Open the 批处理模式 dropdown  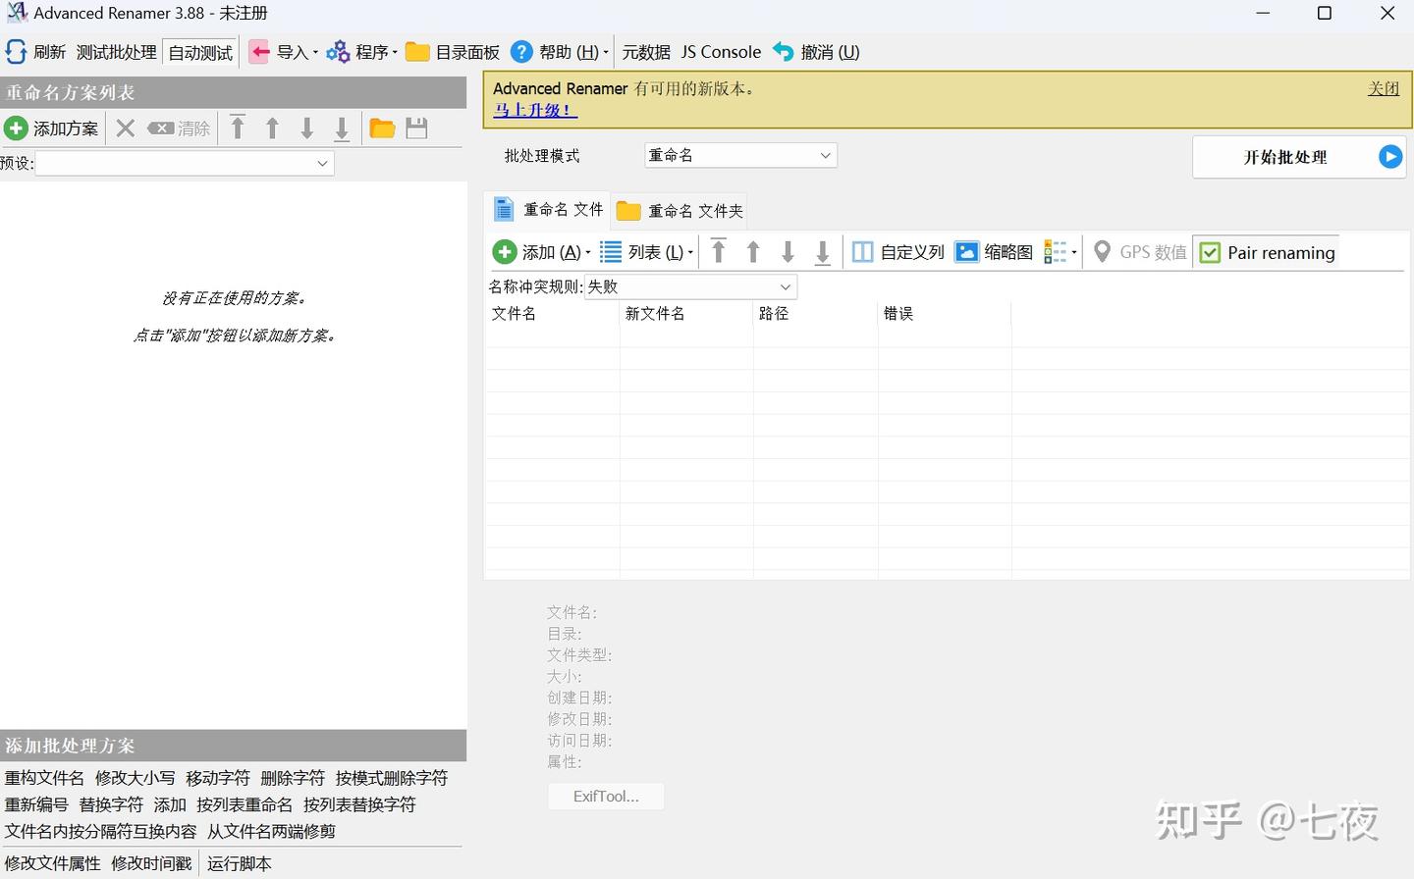[x=740, y=155]
